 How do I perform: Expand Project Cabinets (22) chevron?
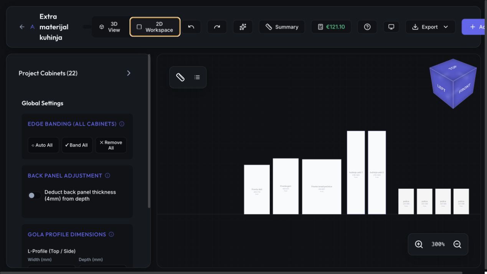pyautogui.click(x=129, y=73)
